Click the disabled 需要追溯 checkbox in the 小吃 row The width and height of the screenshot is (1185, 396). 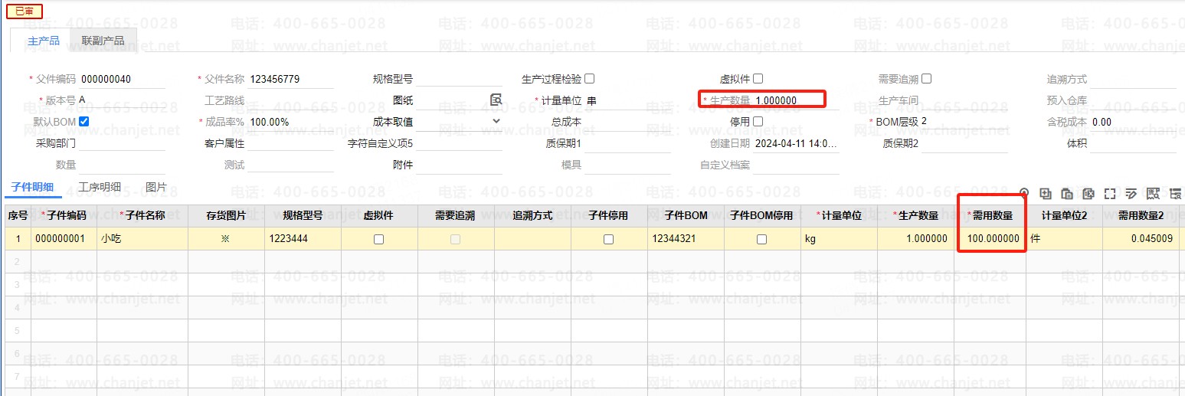pos(455,239)
